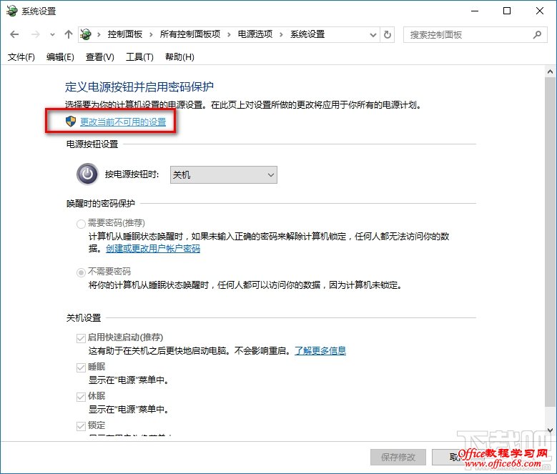
Task: Click the 系统设置 window title icon
Action: 11,11
